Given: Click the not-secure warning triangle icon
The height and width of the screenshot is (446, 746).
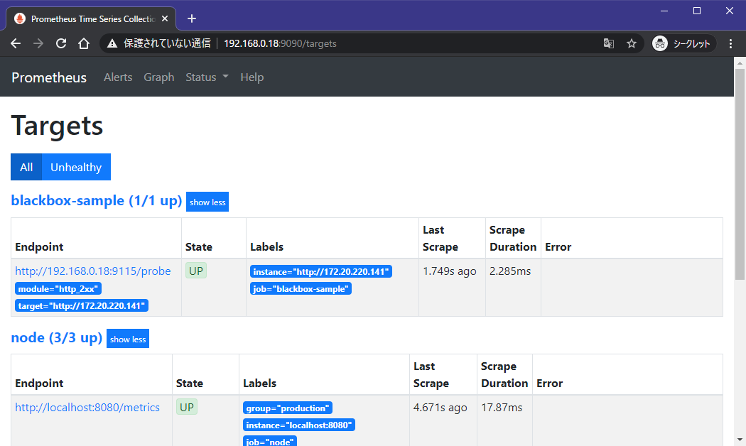Looking at the screenshot, I should coord(112,44).
